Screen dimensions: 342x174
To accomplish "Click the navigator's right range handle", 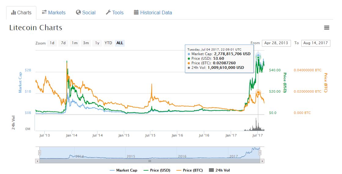I will coord(260,153).
